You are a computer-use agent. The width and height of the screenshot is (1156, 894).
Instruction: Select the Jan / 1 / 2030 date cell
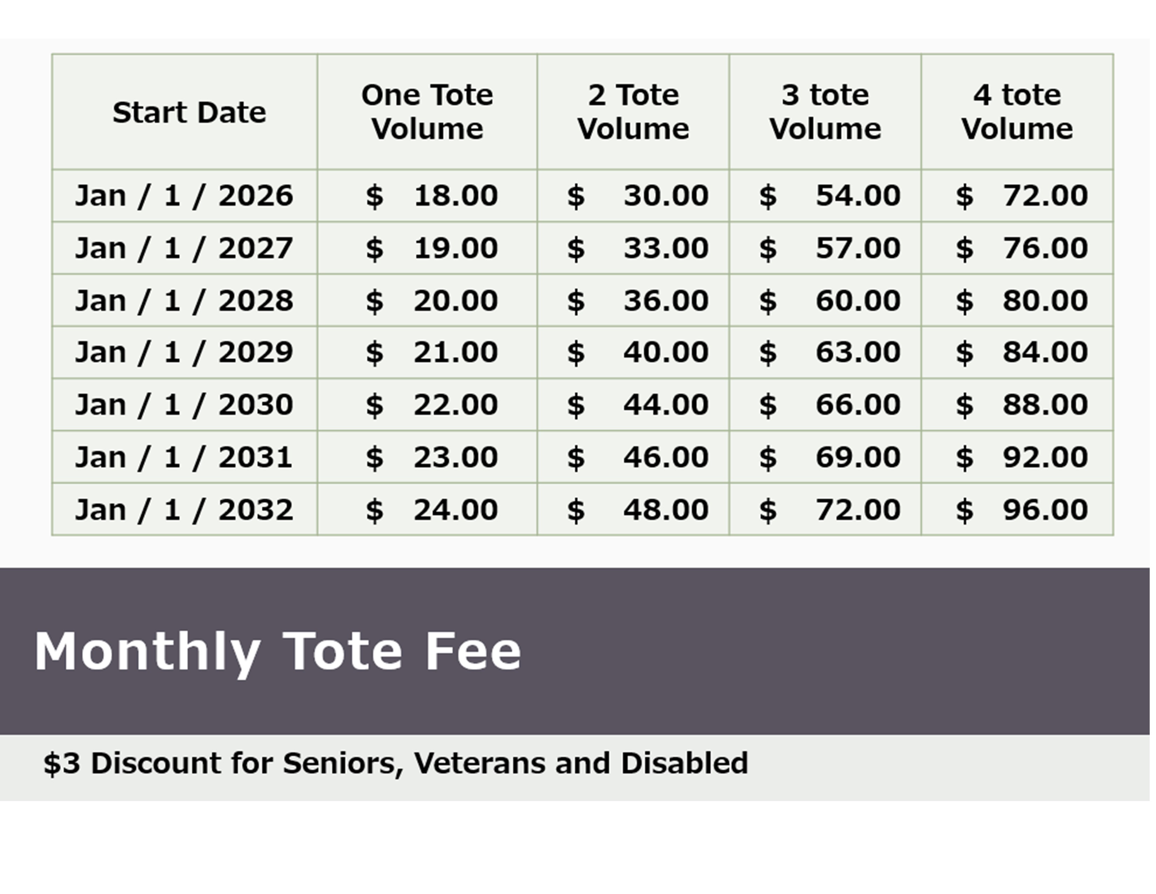184,405
